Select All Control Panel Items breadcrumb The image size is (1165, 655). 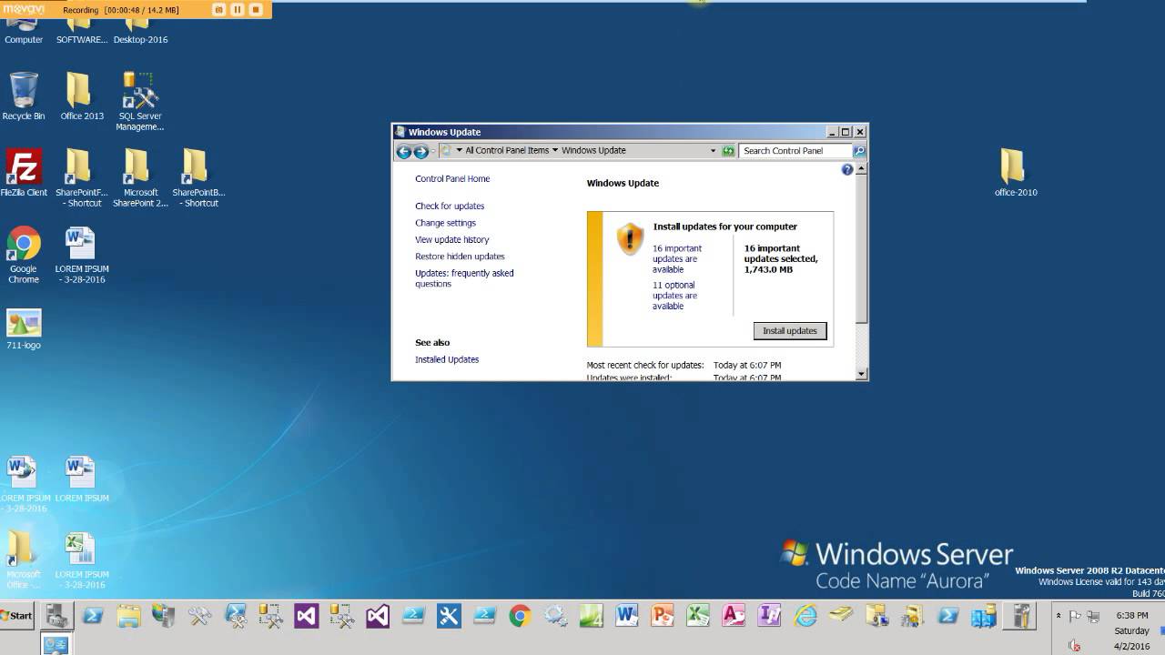click(x=507, y=151)
